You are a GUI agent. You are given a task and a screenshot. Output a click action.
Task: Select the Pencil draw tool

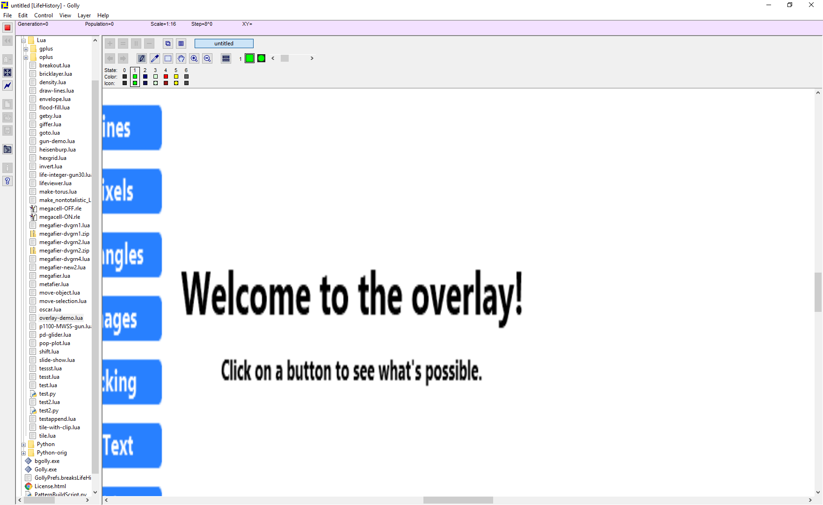coord(142,58)
